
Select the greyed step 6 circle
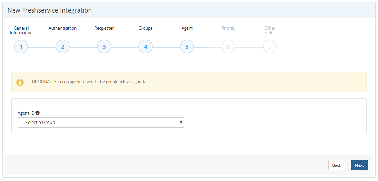[x=228, y=47]
